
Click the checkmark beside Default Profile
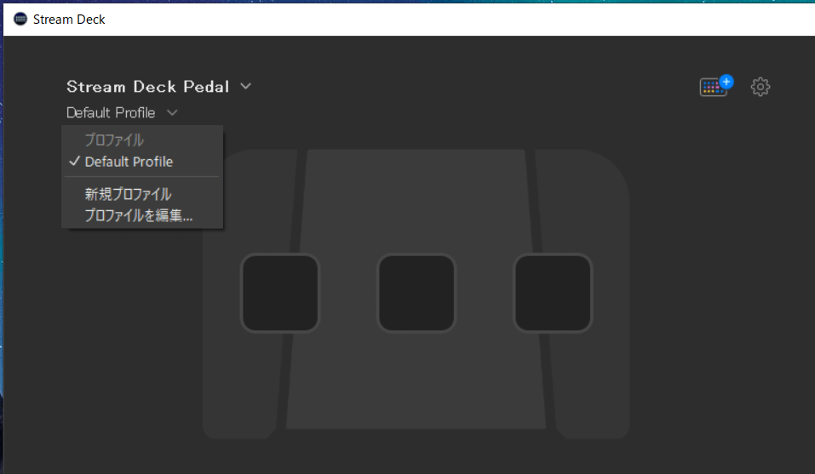tap(74, 161)
